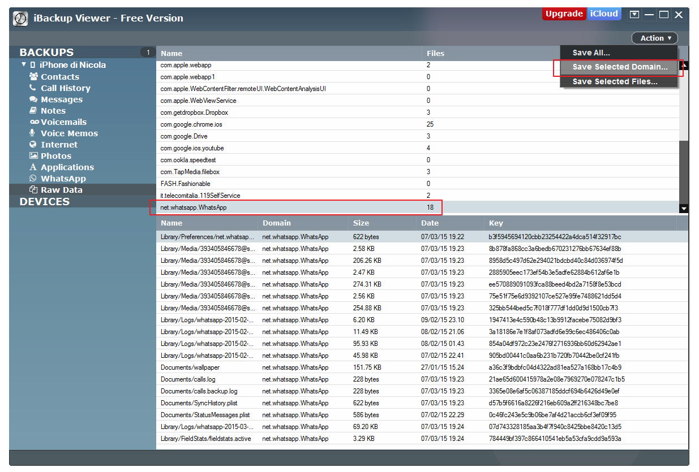Select the com.google.ios.youtube domain row
The height and width of the screenshot is (472, 699).
[418, 148]
